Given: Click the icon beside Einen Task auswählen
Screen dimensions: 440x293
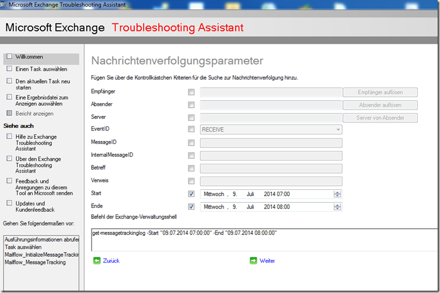Looking at the screenshot, I should pos(9,69).
